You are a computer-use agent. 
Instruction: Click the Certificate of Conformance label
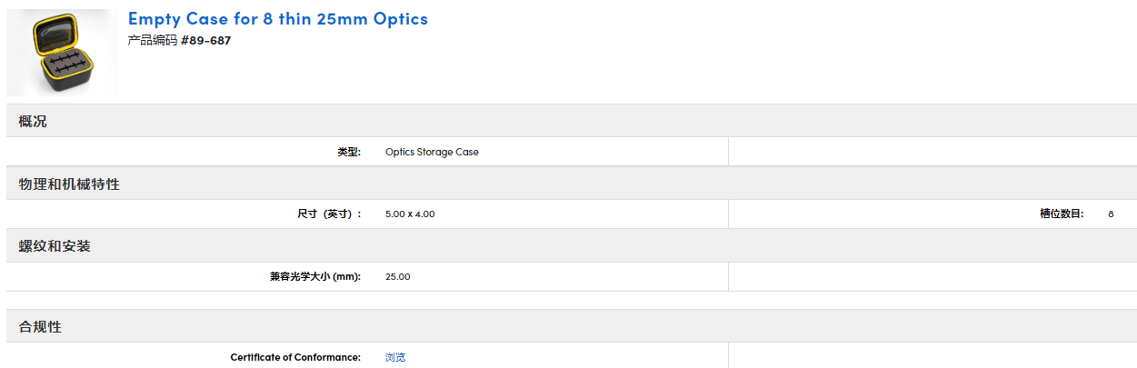(295, 357)
